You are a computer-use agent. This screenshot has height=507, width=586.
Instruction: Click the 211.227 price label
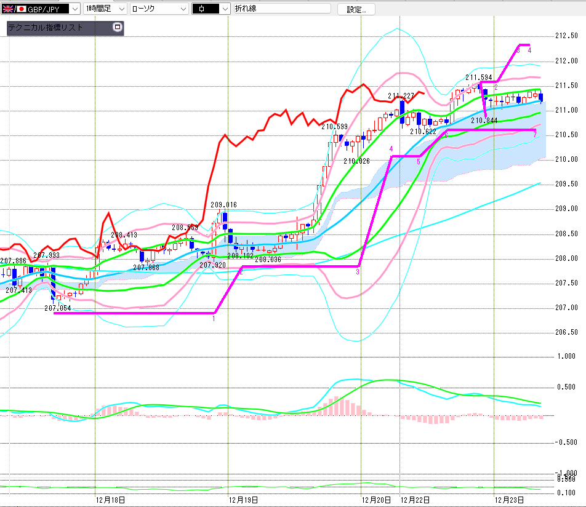coord(401,96)
